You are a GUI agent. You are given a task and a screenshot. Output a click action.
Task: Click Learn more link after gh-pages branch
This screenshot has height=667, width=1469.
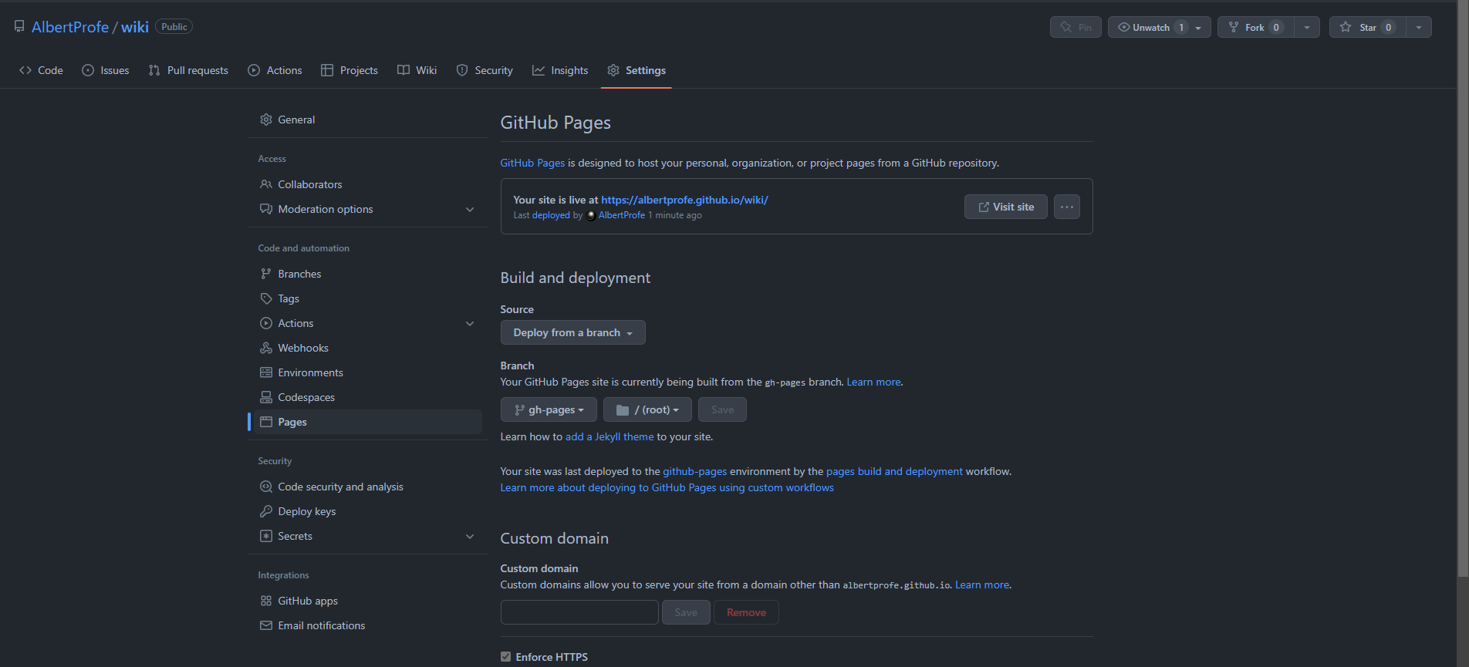point(873,382)
